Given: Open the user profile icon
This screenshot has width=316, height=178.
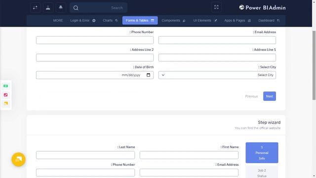Looking at the screenshot, I should (x=48, y=8).
